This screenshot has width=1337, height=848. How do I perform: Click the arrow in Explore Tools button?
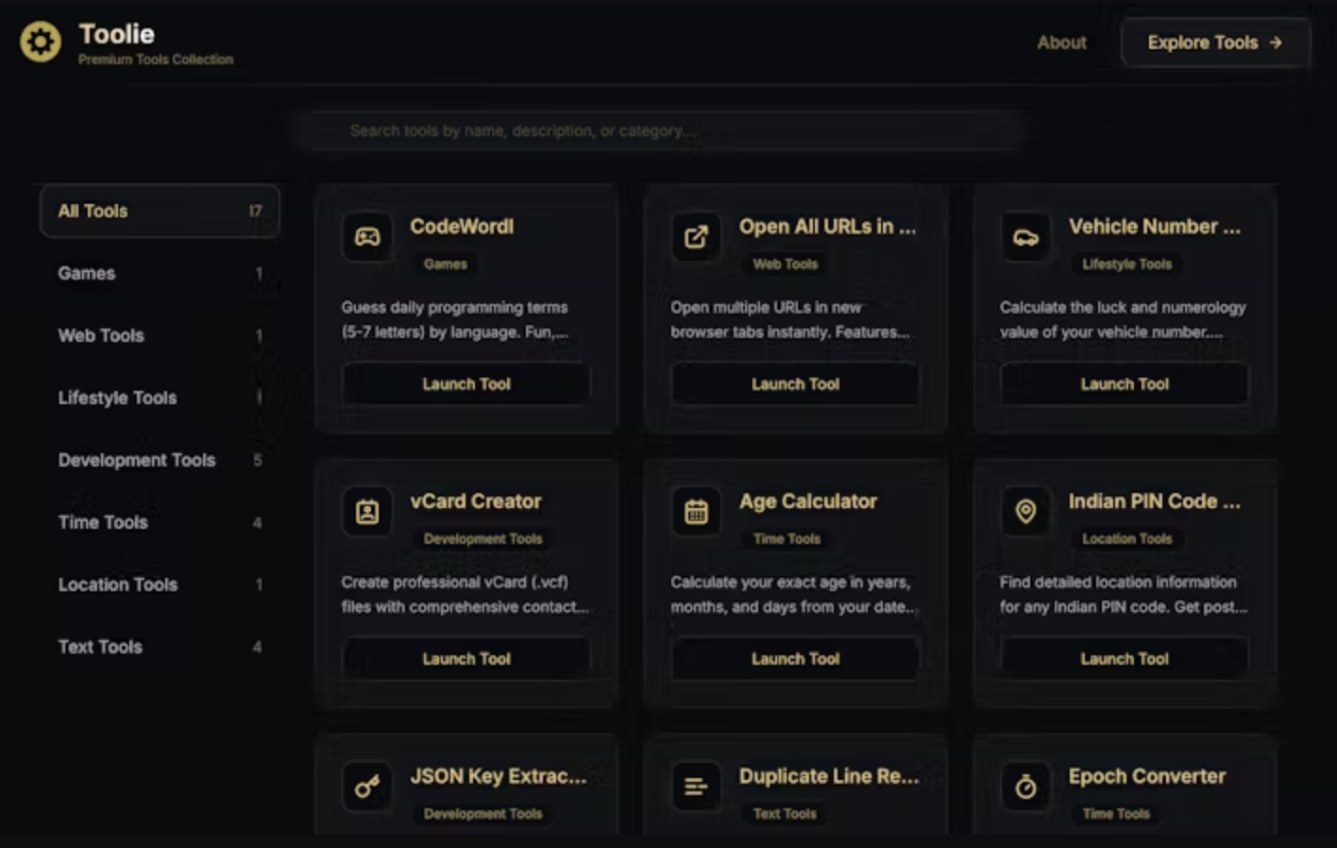point(1276,42)
